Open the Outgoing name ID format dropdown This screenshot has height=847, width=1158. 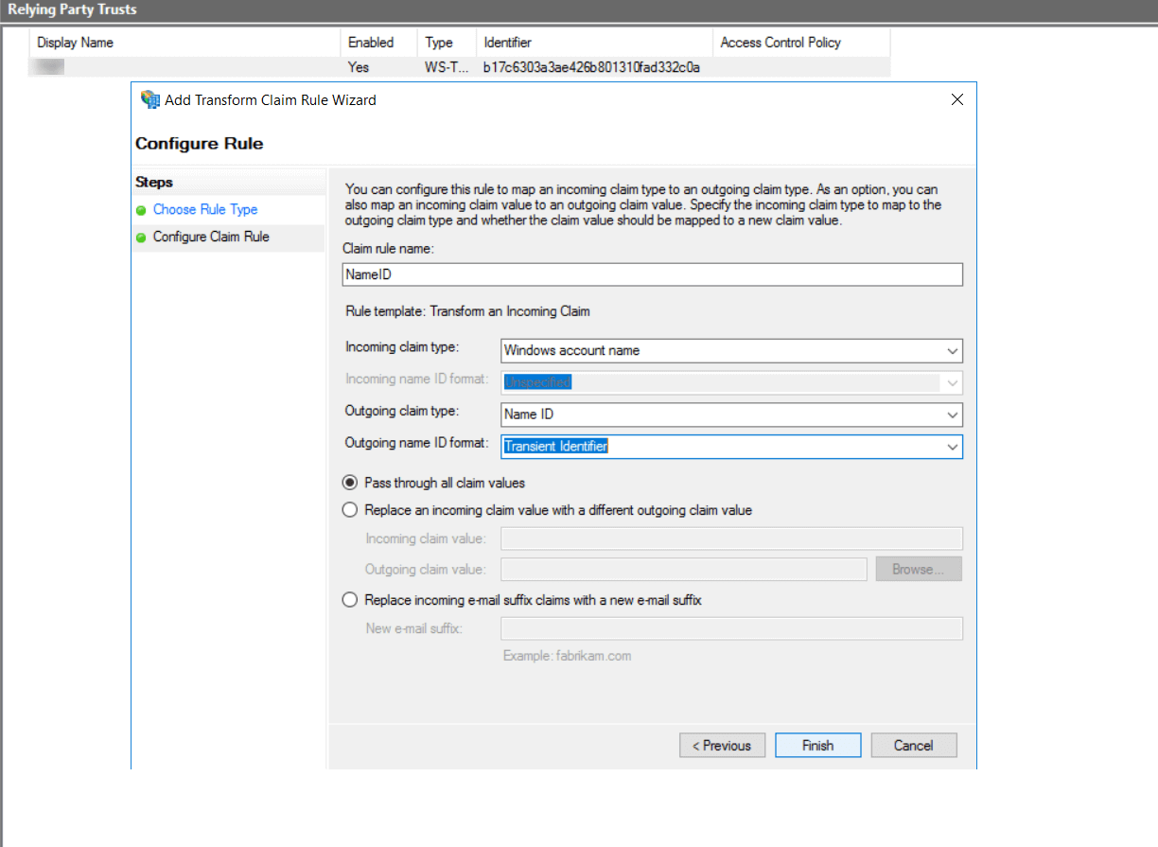click(952, 446)
